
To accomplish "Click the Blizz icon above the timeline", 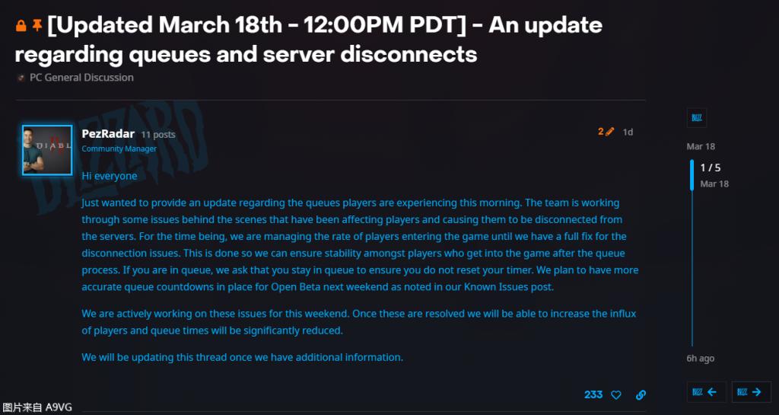I will 696,117.
